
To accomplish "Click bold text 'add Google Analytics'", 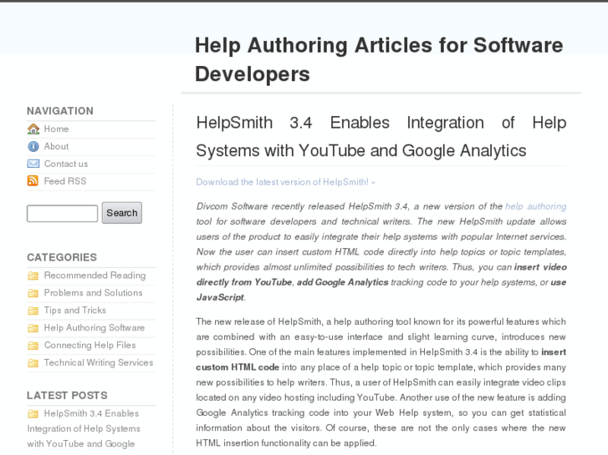I will pyautogui.click(x=343, y=282).
